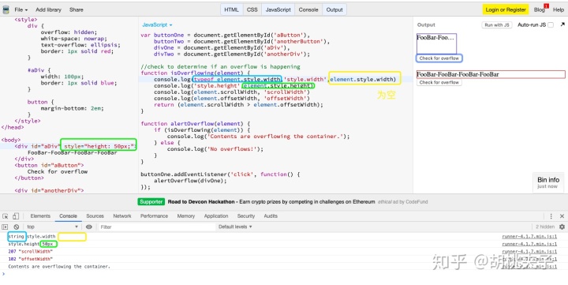Toggle the Output panel tab
568x285 pixels.
click(x=334, y=9)
